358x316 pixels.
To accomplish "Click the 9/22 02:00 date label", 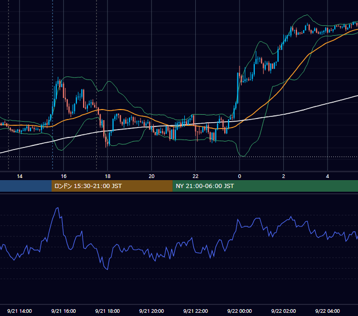I will pos(284,311).
